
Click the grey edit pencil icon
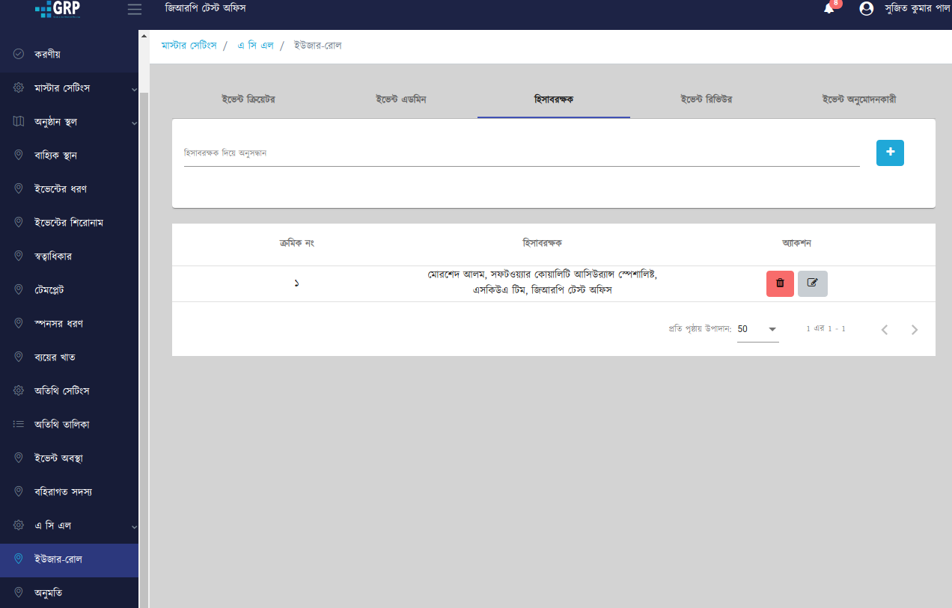point(812,283)
